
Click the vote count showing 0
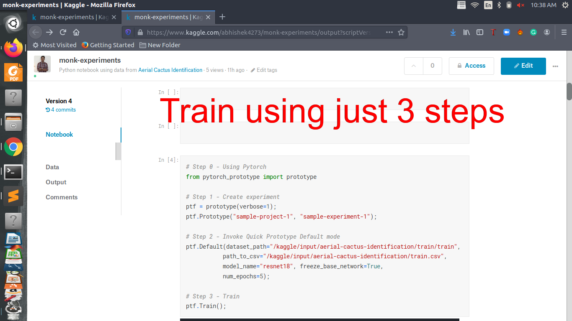point(433,66)
